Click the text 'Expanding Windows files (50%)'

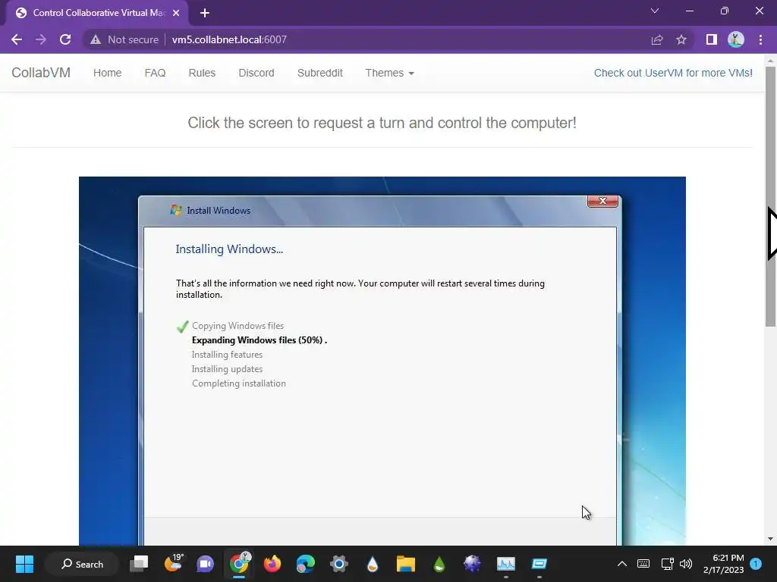pos(258,340)
